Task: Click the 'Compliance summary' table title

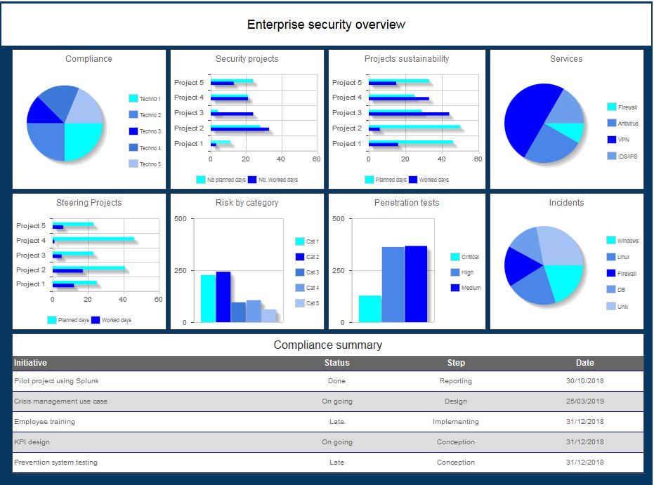Action: coord(328,345)
